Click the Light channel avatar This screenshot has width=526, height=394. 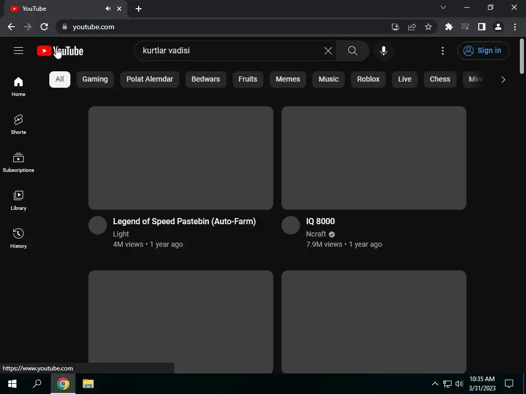pos(98,225)
